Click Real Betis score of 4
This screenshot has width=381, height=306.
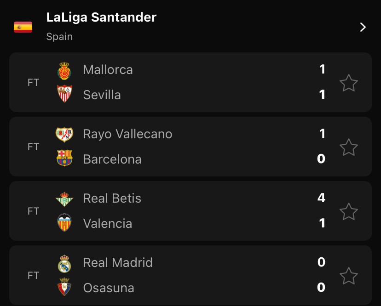[x=321, y=198]
